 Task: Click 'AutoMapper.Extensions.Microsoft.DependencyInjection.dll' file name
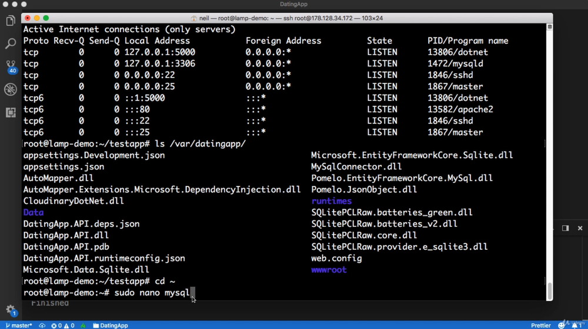[162, 189]
